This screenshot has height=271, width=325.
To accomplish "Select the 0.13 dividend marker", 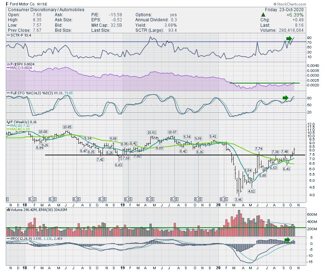I will 33,199.
